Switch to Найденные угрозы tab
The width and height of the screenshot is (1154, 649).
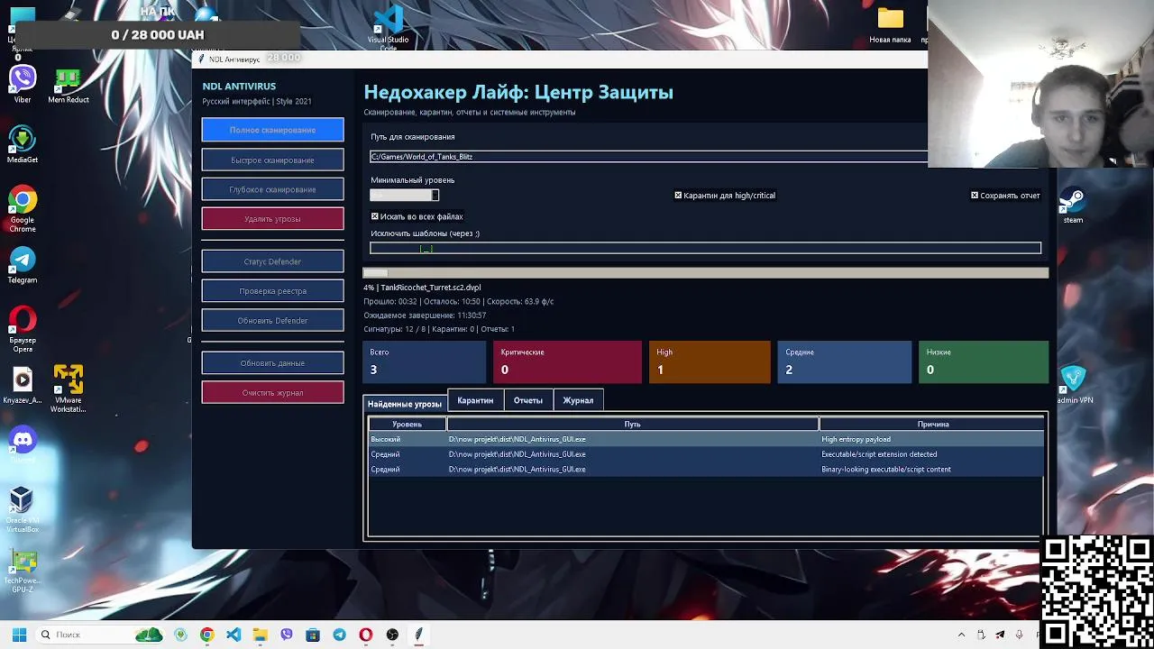[x=404, y=404]
